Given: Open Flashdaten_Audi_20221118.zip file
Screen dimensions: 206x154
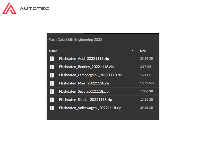Looking at the screenshot, I should 84,59.
